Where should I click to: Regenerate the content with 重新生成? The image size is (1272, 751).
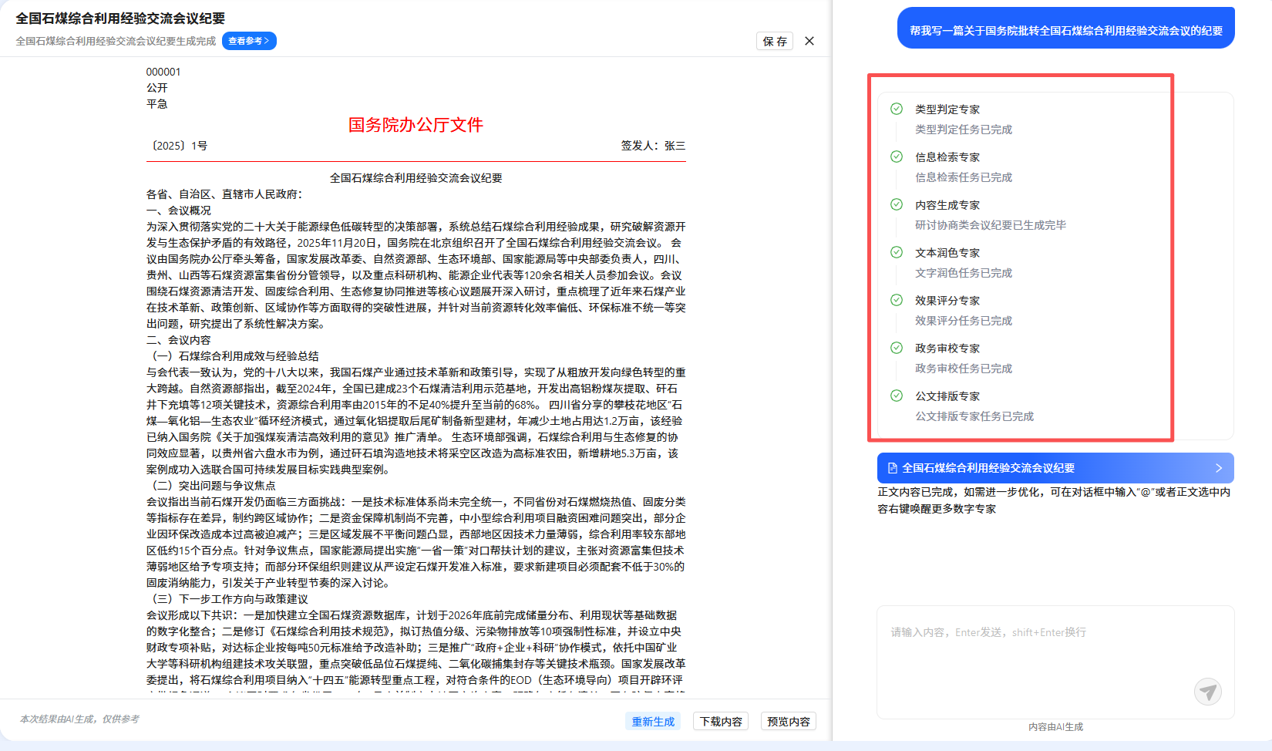point(653,722)
